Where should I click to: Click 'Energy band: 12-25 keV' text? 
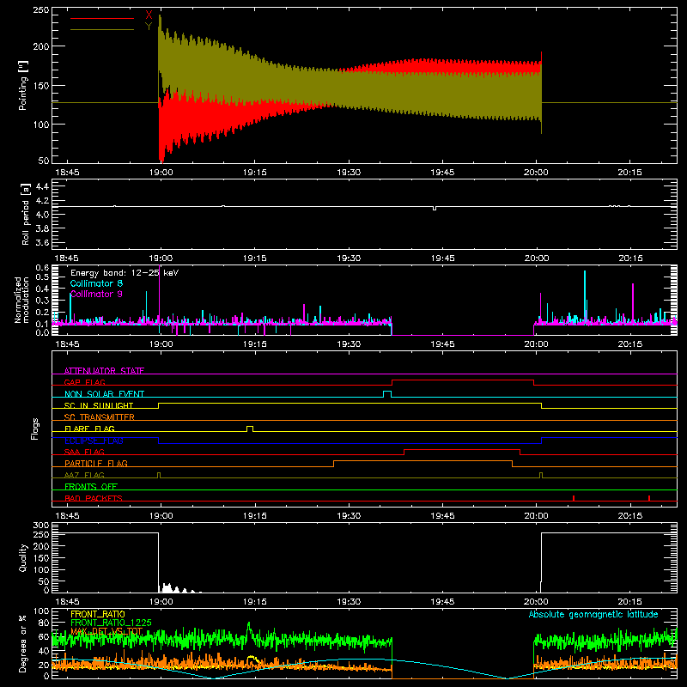click(125, 273)
